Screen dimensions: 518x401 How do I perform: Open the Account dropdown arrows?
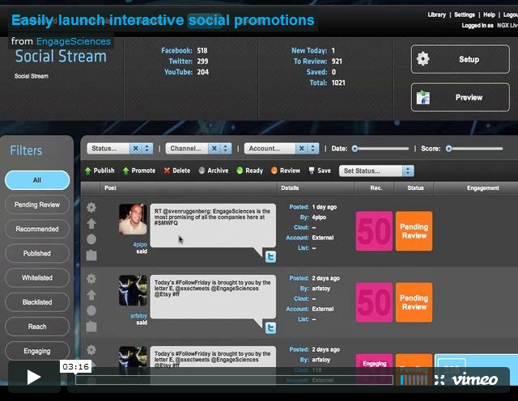(313, 149)
